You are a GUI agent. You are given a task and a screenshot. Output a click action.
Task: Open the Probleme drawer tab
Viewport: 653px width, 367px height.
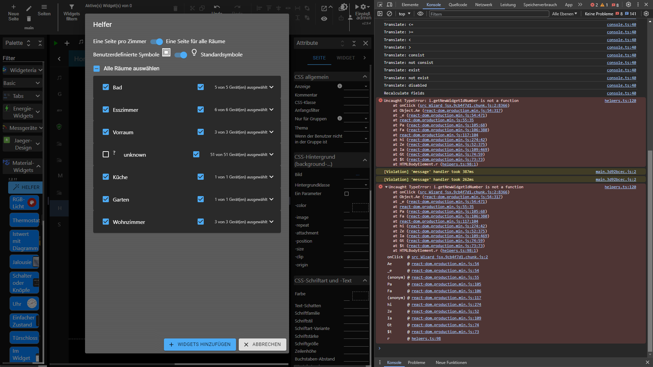pos(417,363)
